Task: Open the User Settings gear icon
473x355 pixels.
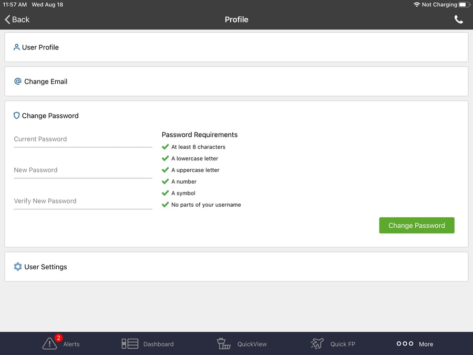Action: click(x=17, y=267)
